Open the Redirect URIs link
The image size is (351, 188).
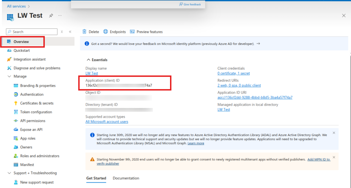(239, 85)
